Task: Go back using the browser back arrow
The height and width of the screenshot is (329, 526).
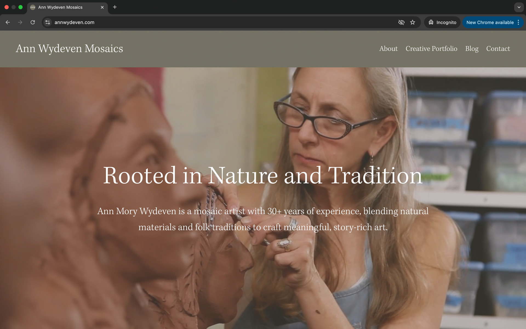Action: pyautogui.click(x=8, y=22)
